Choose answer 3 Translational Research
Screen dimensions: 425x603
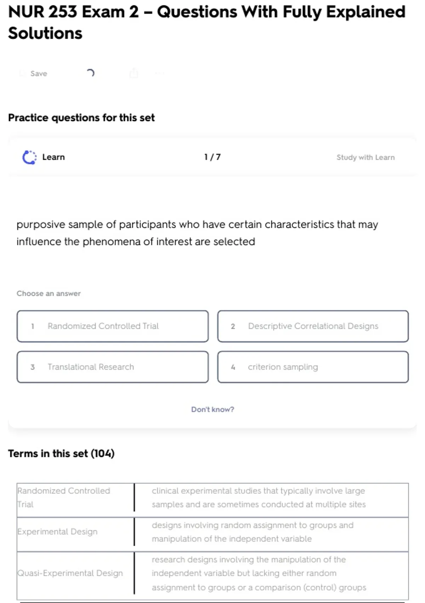click(112, 367)
